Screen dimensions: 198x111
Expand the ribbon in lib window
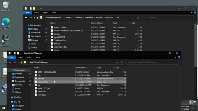point(192,13)
